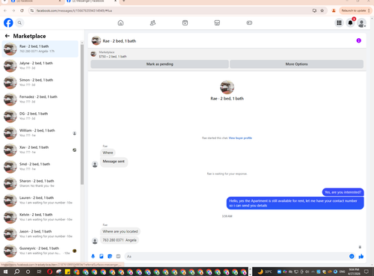The width and height of the screenshot is (374, 276).
Task: Open the Facebook logo home link
Action: tap(8, 23)
